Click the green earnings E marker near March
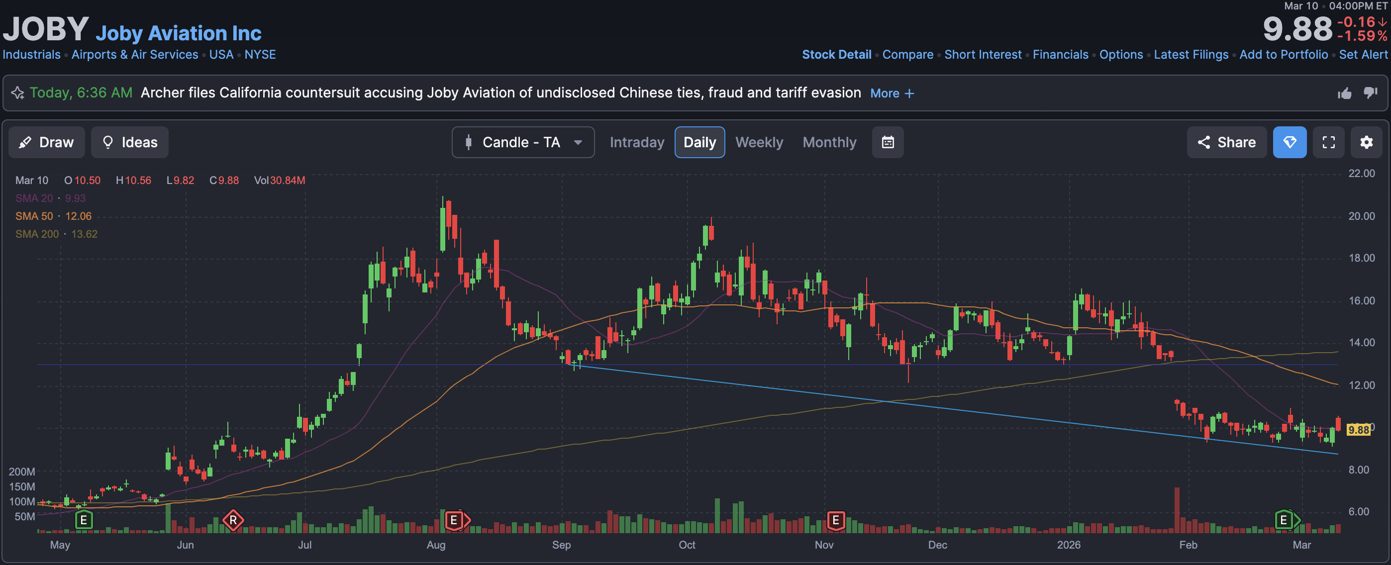Image resolution: width=1391 pixels, height=565 pixels. point(1284,520)
